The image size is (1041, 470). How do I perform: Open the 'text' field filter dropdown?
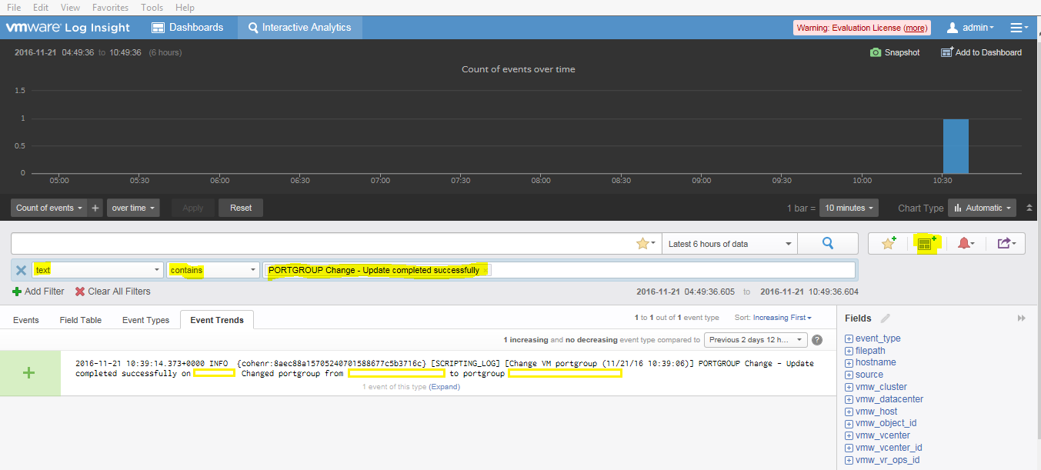(x=98, y=270)
